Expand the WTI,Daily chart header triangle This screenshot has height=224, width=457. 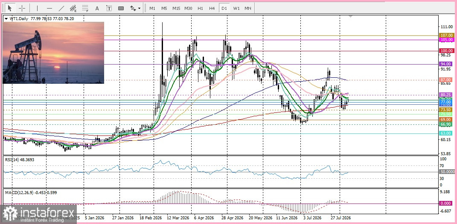(6, 18)
